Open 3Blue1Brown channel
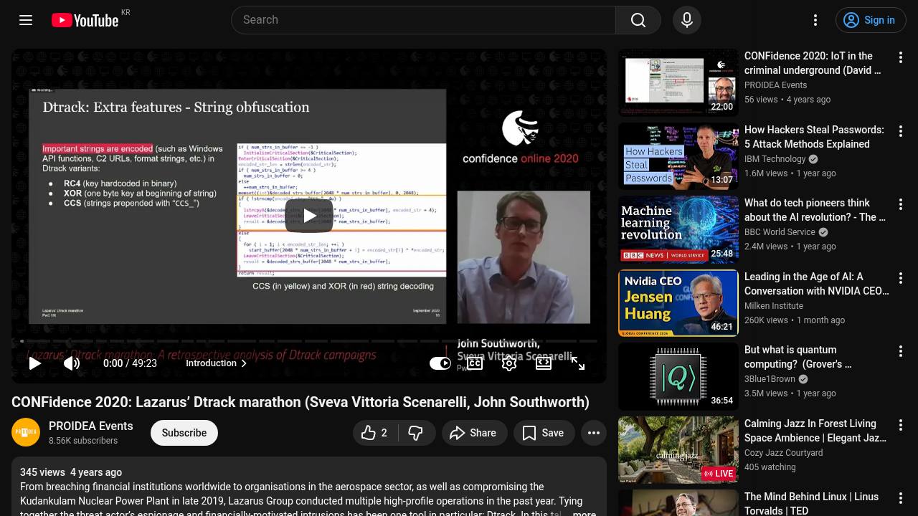 (x=770, y=379)
